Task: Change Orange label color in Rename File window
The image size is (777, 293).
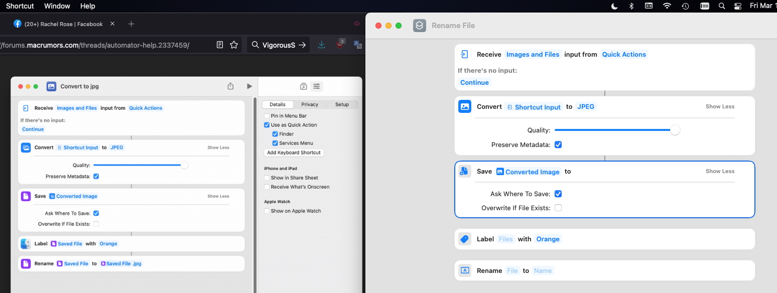Action: click(x=548, y=239)
